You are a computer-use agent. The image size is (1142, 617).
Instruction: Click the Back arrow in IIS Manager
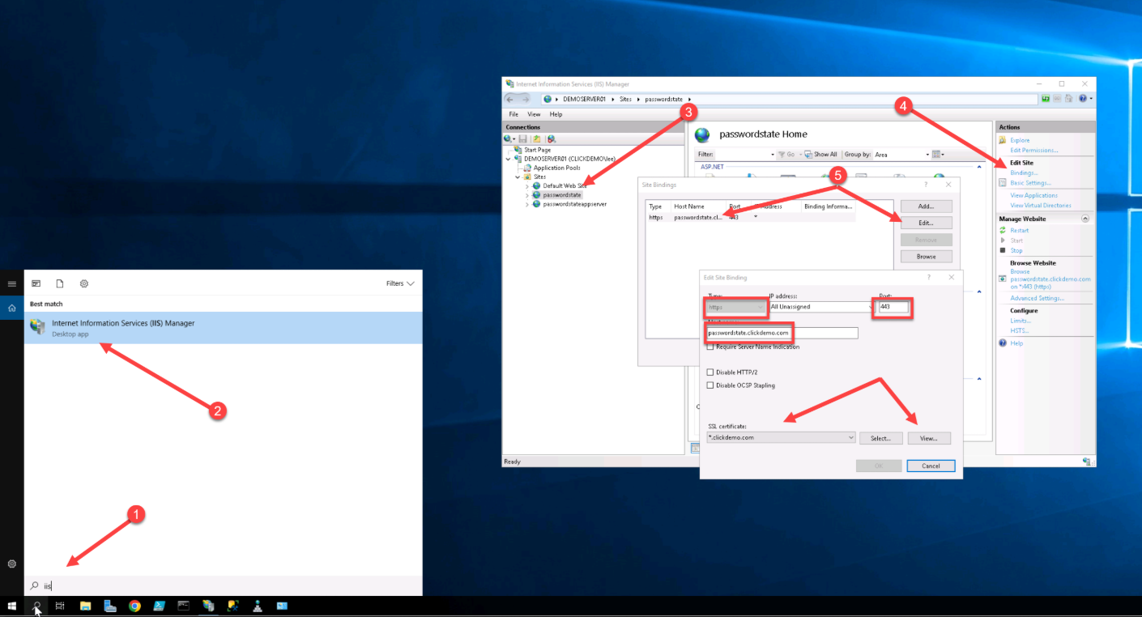click(x=511, y=99)
